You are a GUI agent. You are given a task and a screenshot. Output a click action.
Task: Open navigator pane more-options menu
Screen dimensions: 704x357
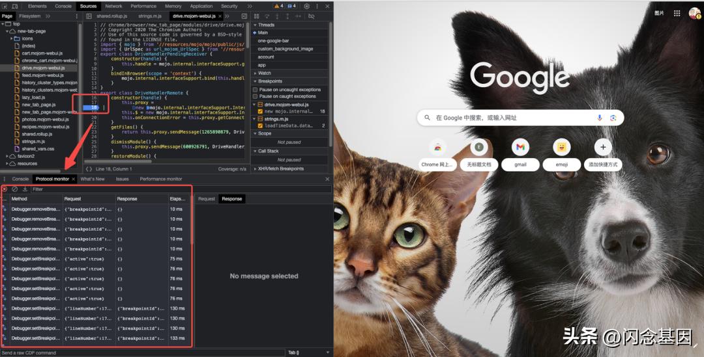[76, 16]
